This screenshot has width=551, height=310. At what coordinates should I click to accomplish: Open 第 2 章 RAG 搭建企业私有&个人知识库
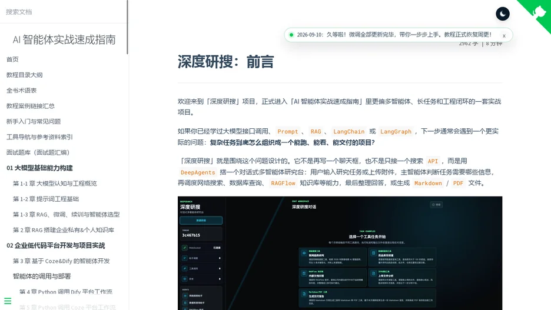tap(63, 229)
